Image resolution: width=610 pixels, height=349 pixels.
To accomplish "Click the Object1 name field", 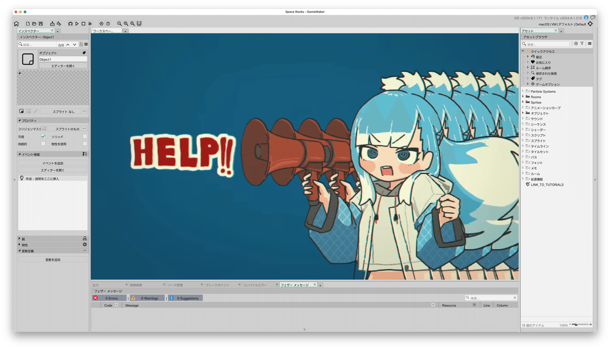I will click(63, 60).
